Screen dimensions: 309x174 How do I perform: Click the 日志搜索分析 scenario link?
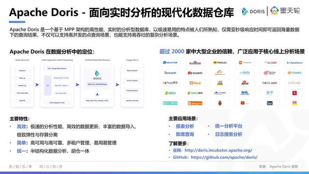click(x=228, y=134)
